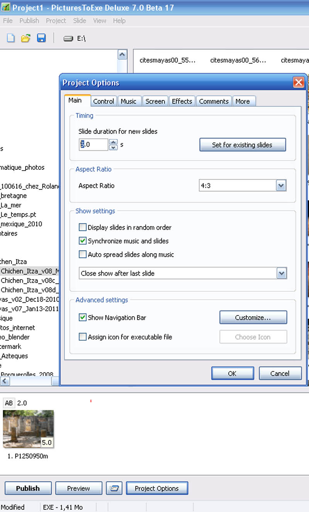Viewport: 309px width, 512px height.
Task: Click the New project toolbar icon
Action: [x=11, y=38]
